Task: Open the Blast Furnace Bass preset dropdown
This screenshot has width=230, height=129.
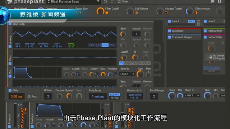Action: click(98, 1)
